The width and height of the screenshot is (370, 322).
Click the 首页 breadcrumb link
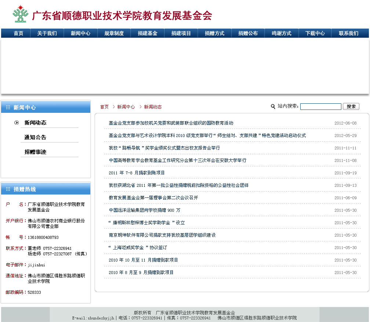point(104,107)
